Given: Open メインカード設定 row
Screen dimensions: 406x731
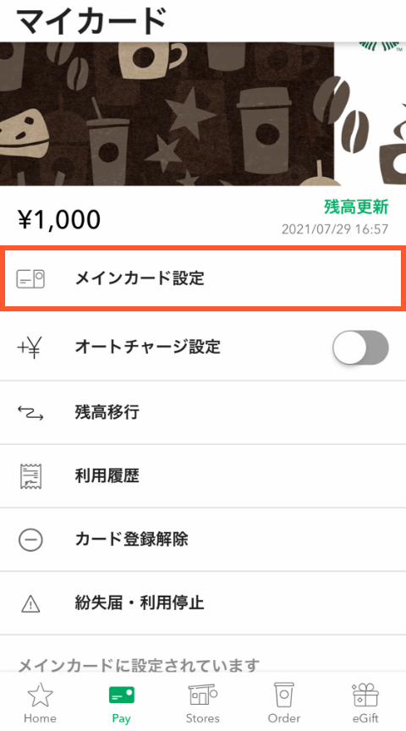Looking at the screenshot, I should click(203, 279).
